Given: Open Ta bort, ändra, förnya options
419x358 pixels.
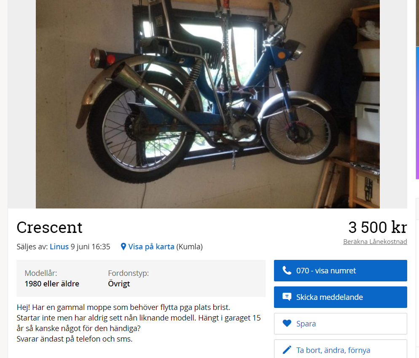Looking at the screenshot, I should point(341,349).
